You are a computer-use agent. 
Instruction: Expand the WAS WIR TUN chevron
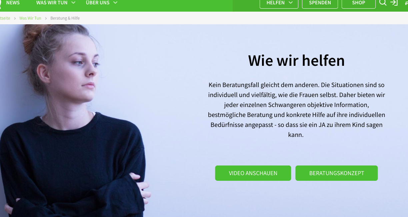click(x=73, y=3)
